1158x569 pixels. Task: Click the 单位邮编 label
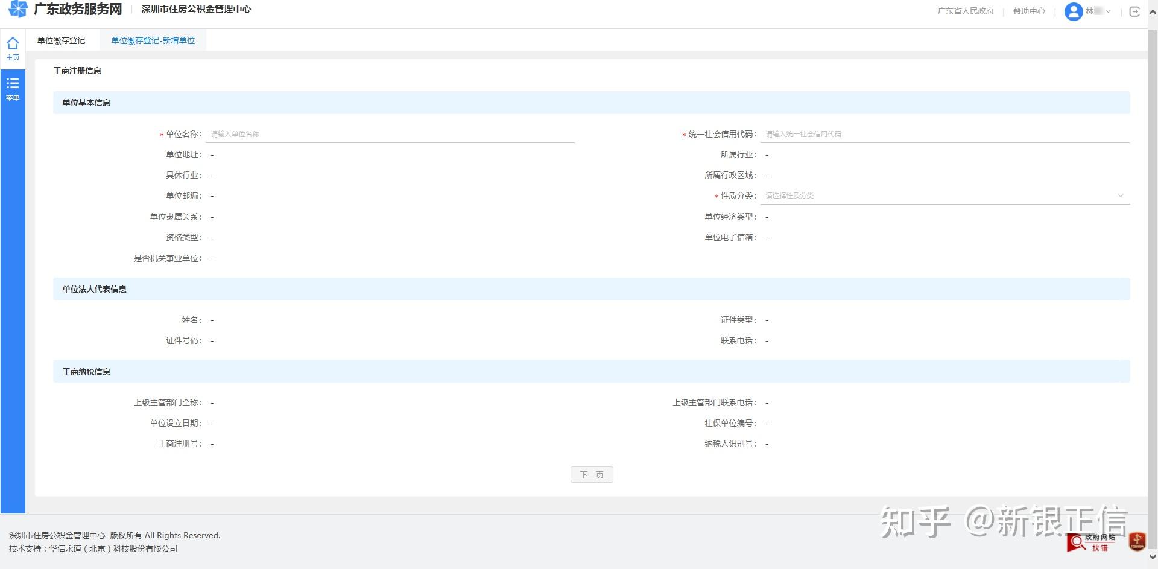183,195
